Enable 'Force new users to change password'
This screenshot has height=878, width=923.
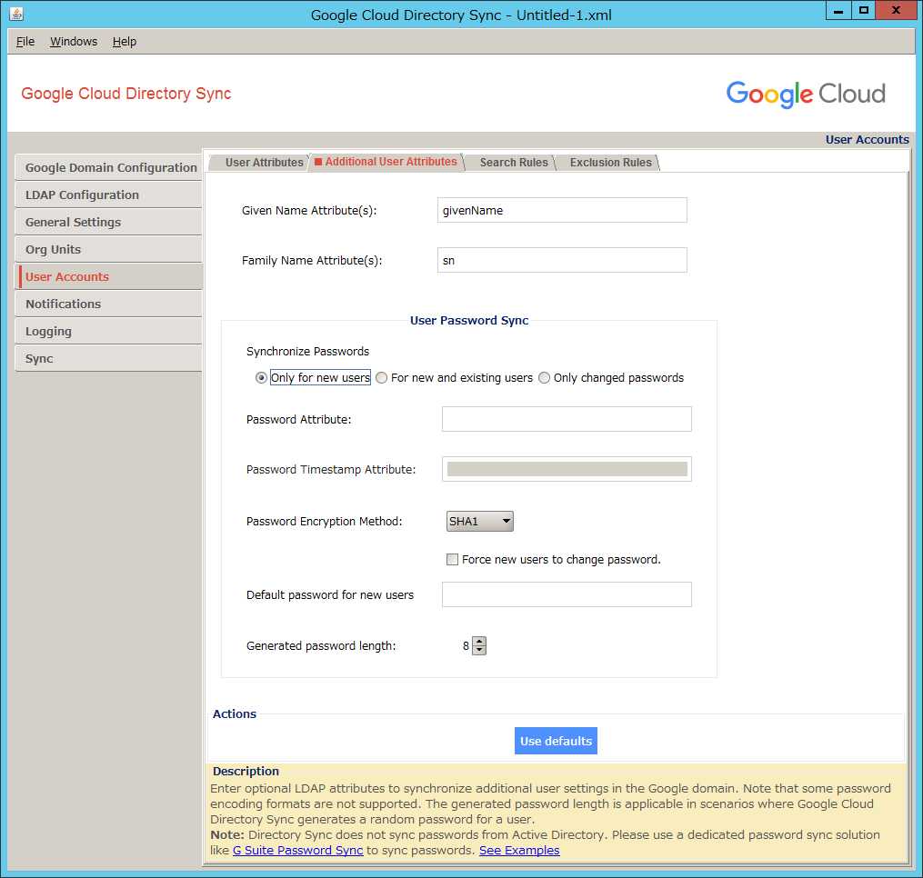[x=452, y=560]
